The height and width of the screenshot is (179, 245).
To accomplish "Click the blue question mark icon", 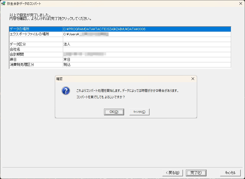I will click(66, 91).
